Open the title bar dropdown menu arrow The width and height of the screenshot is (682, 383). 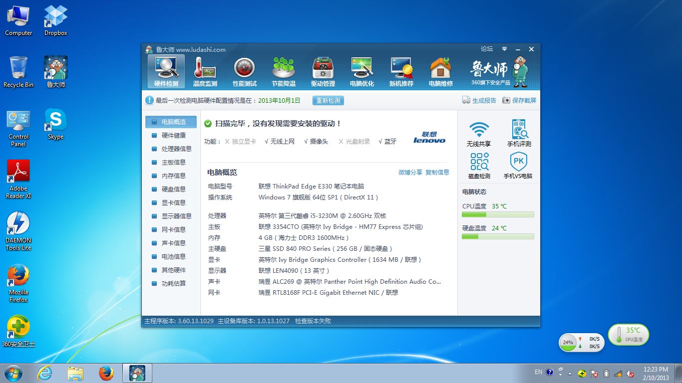click(x=505, y=49)
